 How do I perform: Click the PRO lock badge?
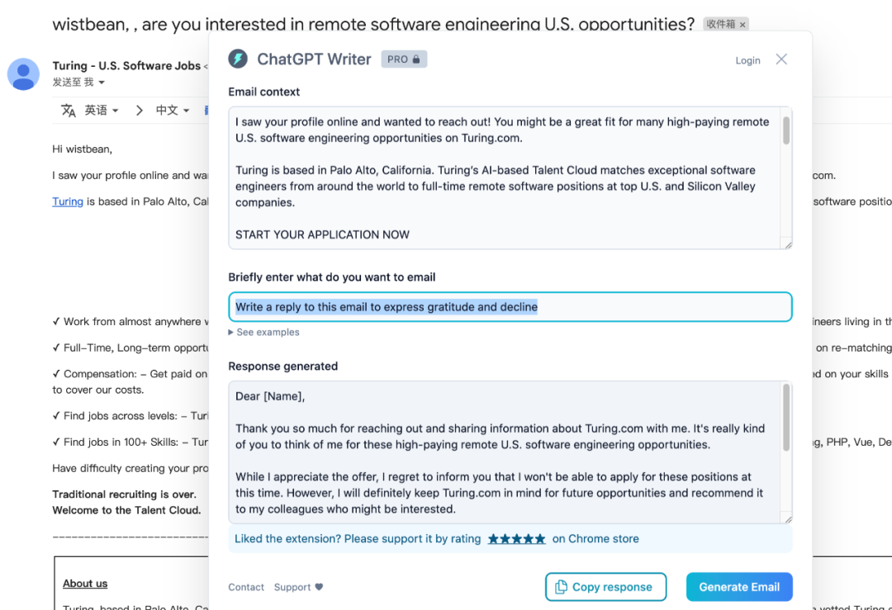click(404, 59)
